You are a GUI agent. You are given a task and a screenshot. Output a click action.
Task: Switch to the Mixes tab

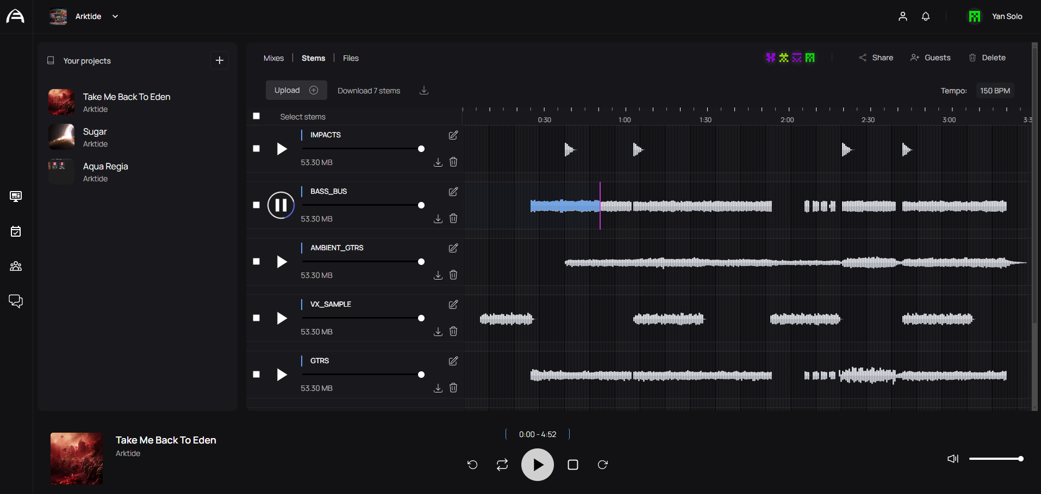[x=273, y=58]
